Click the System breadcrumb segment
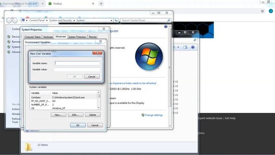275x155 pixels. pos(80,20)
